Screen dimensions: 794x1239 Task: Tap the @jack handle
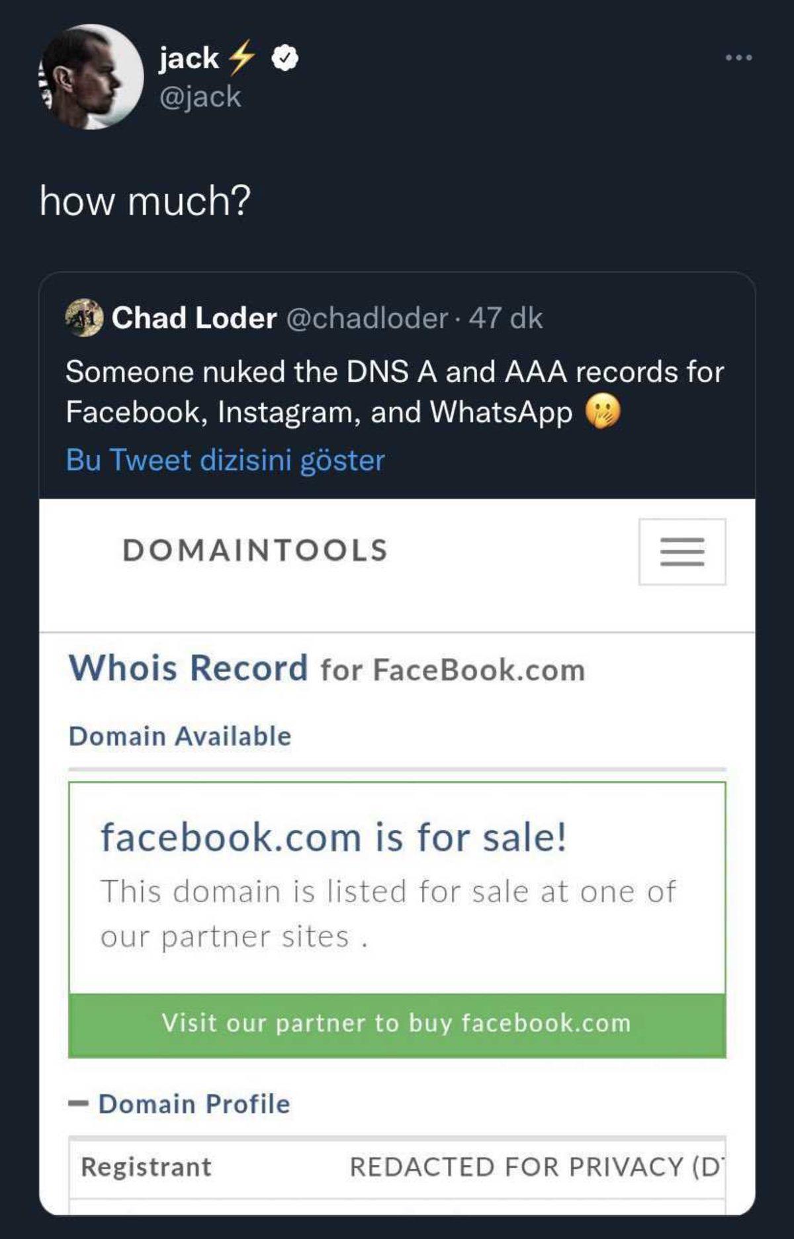(x=200, y=97)
